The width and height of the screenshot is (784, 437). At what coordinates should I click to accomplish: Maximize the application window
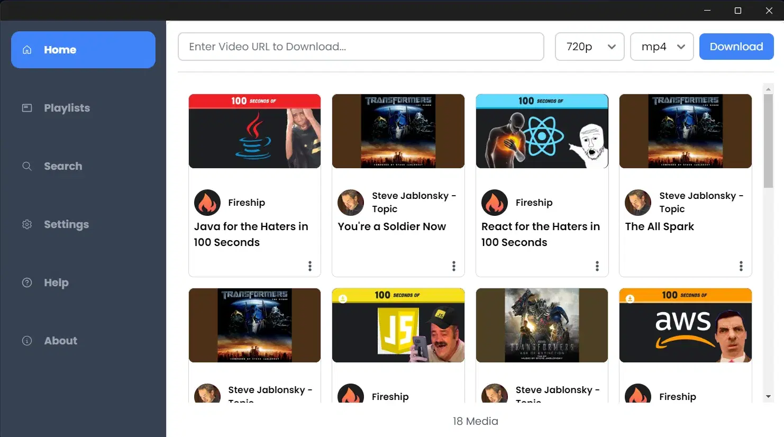pyautogui.click(x=738, y=11)
